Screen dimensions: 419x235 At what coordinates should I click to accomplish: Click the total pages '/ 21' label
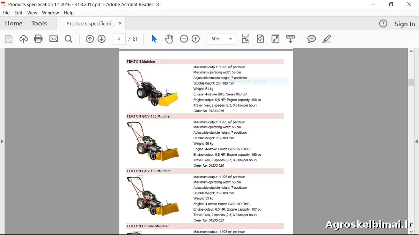pos(133,39)
